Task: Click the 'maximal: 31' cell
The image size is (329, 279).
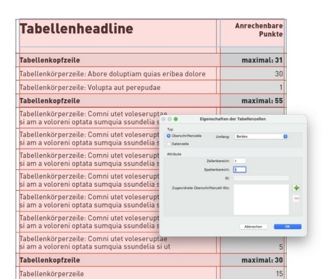Action: pos(252,60)
